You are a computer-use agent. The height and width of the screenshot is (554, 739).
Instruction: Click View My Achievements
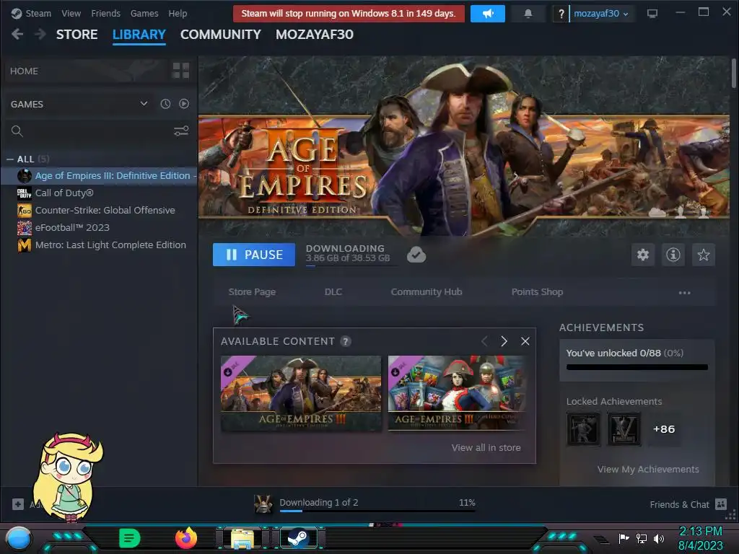pyautogui.click(x=648, y=469)
